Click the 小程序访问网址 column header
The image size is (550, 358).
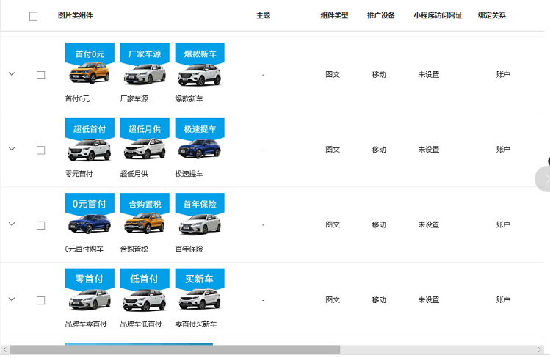[438, 15]
